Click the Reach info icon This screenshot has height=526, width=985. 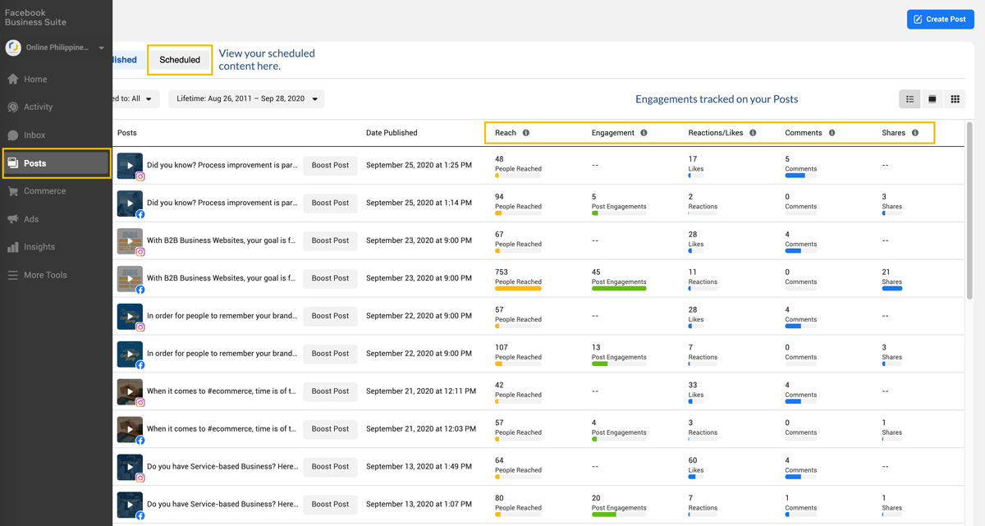pos(526,133)
